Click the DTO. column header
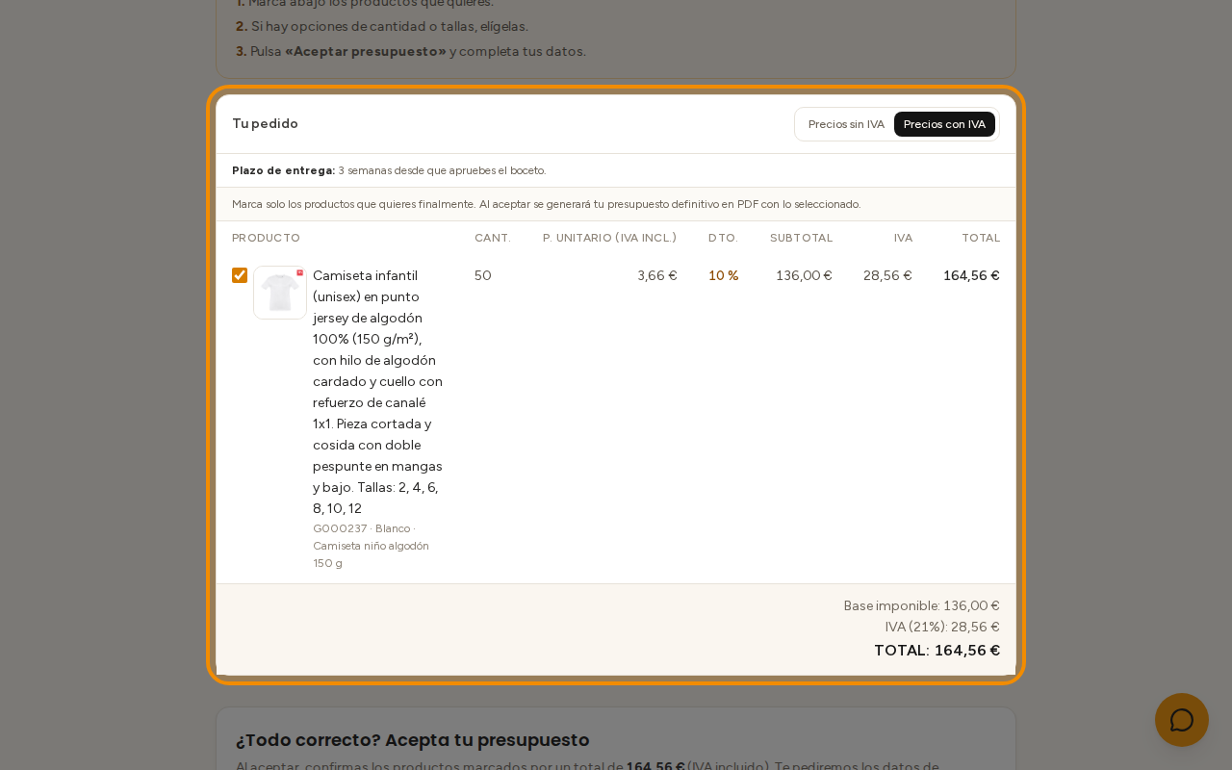The image size is (1232, 770). [724, 238]
